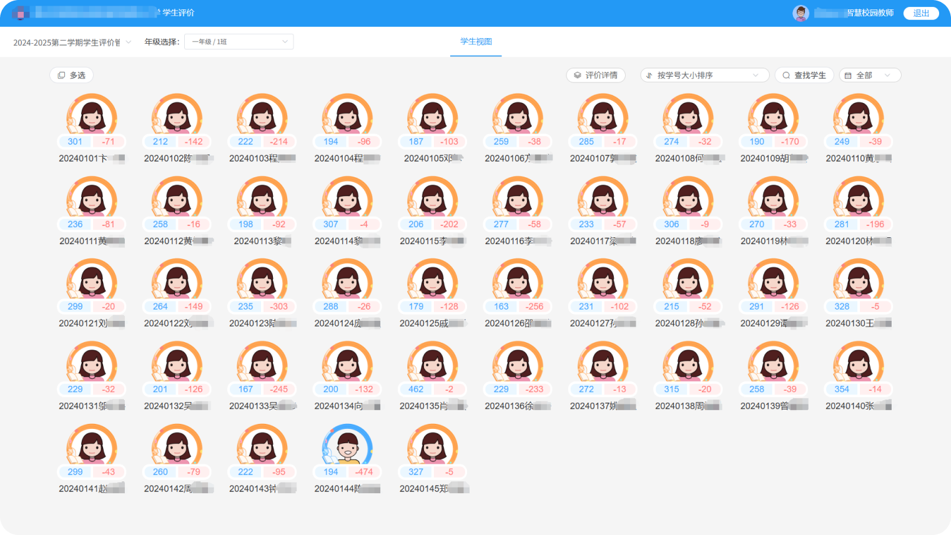
Task: Click the 学生评价 header title
Action: coord(178,13)
